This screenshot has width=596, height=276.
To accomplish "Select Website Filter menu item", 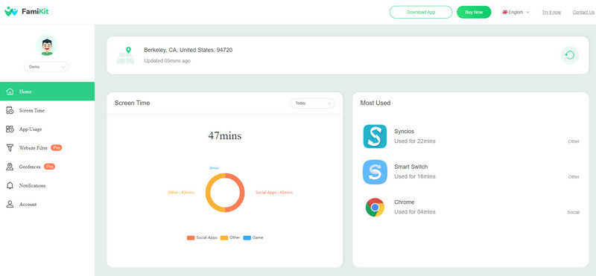I will click(47, 148).
